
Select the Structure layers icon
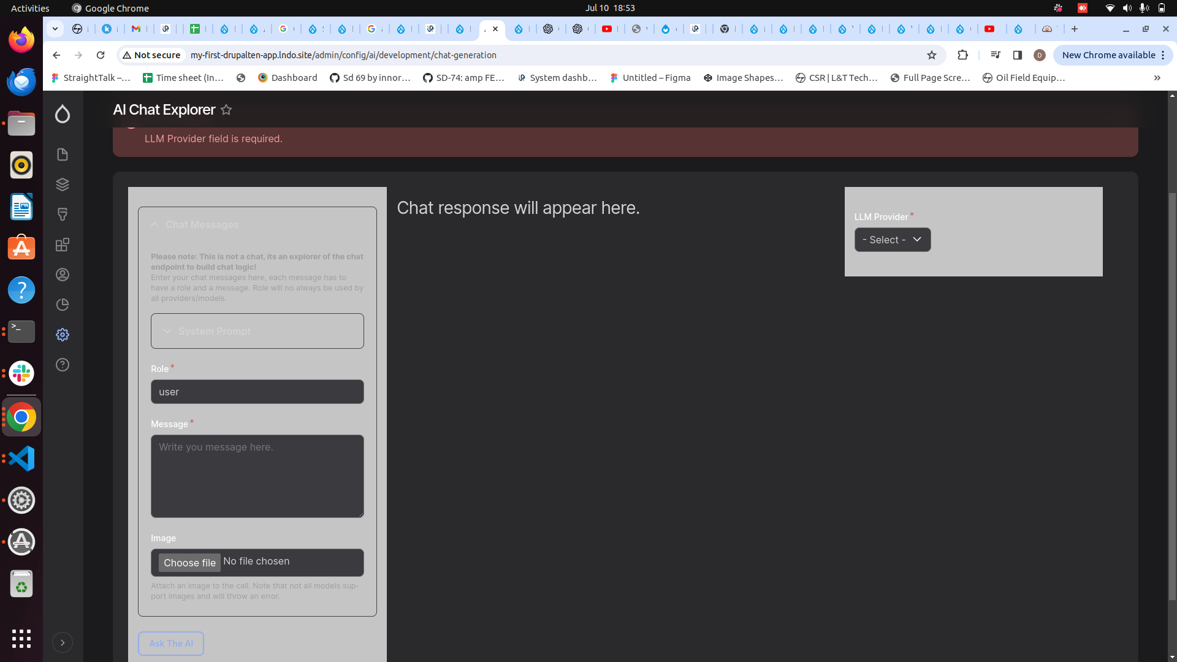[62, 184]
